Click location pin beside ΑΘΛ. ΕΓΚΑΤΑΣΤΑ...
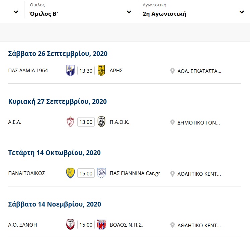The height and width of the screenshot is (238, 250). (172, 71)
